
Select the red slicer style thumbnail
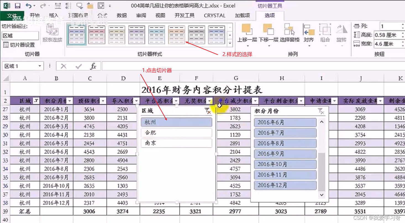[x=97, y=35]
